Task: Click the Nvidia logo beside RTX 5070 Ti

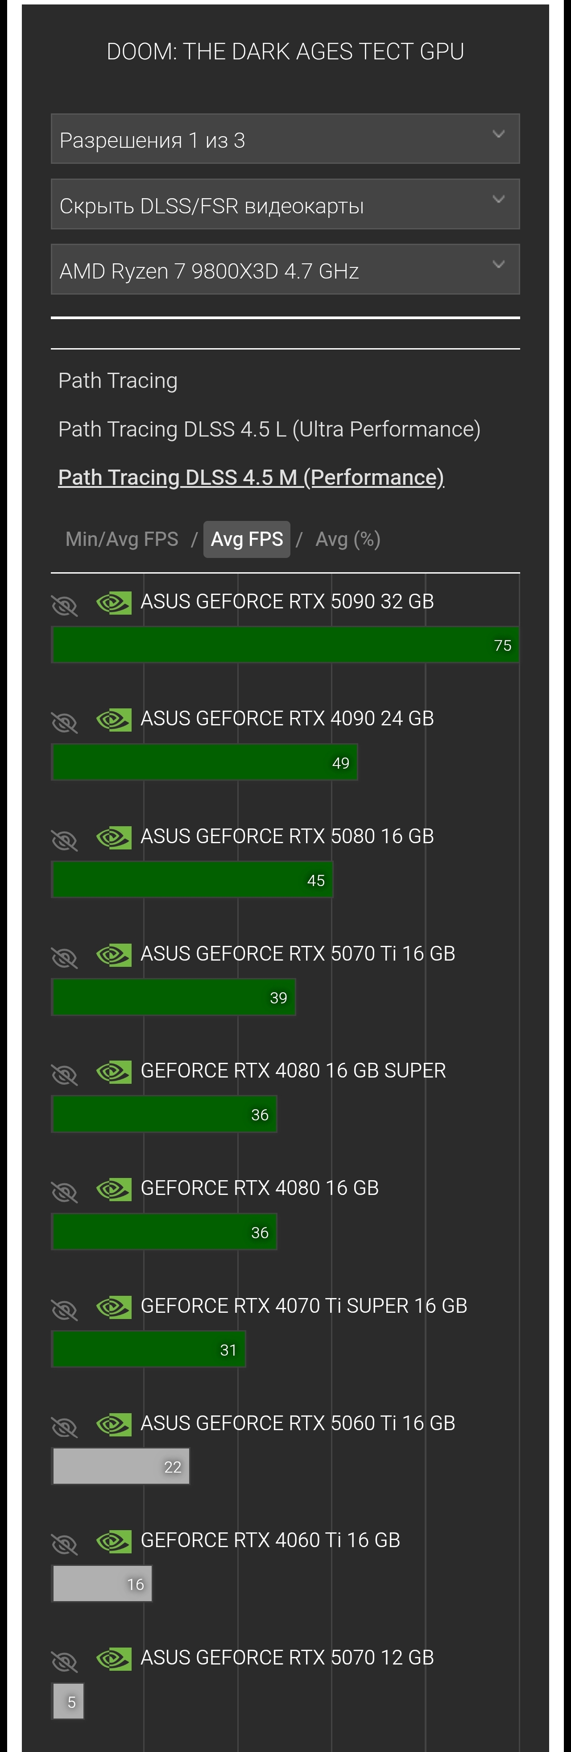Action: click(x=113, y=955)
